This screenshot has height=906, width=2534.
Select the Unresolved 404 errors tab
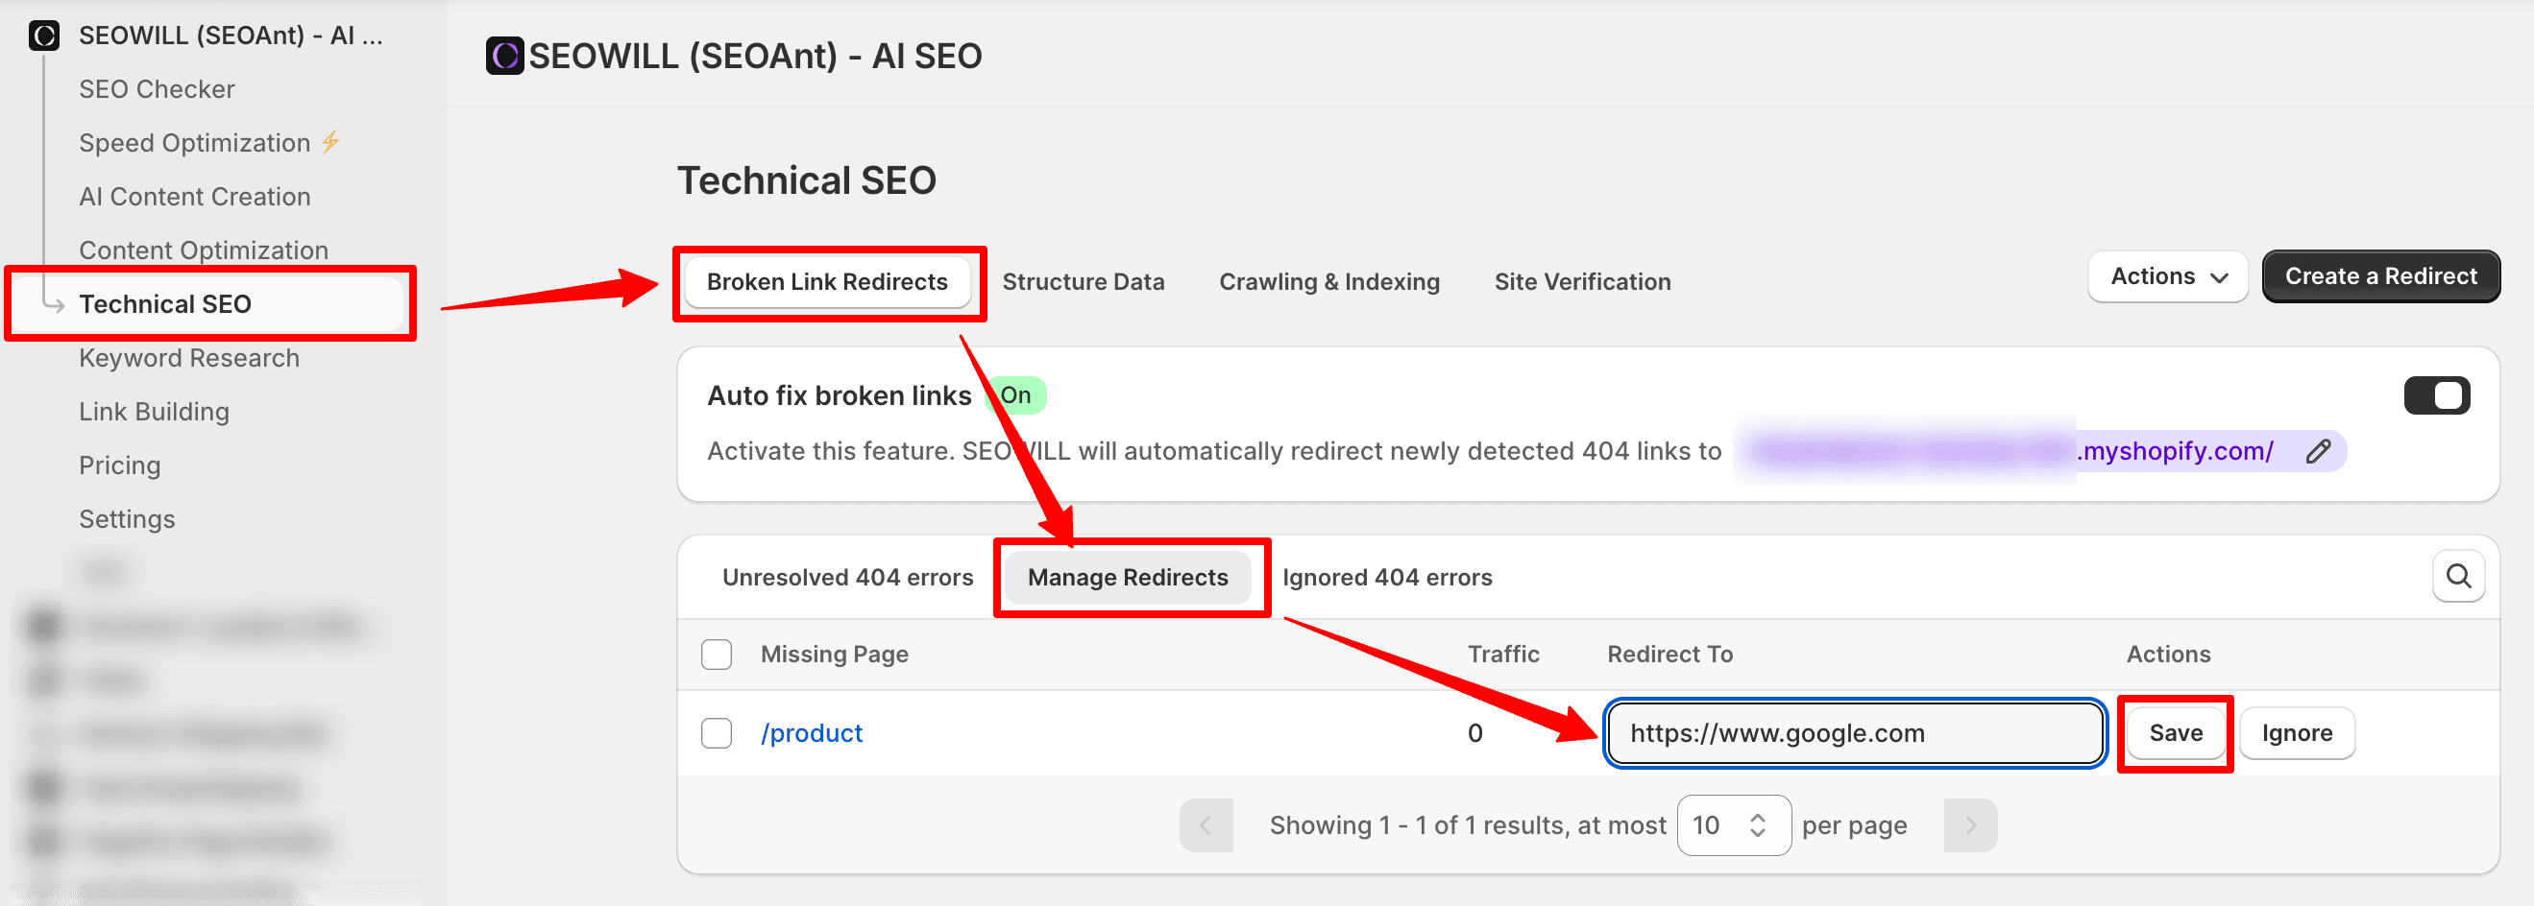pos(847,578)
